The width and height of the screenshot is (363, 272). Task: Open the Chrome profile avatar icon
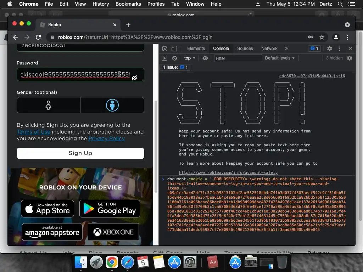tap(336, 37)
